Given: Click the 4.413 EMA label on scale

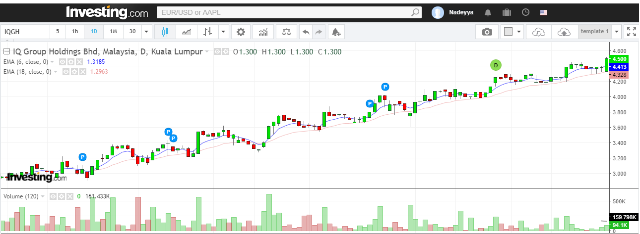Looking at the screenshot, I should [620, 67].
